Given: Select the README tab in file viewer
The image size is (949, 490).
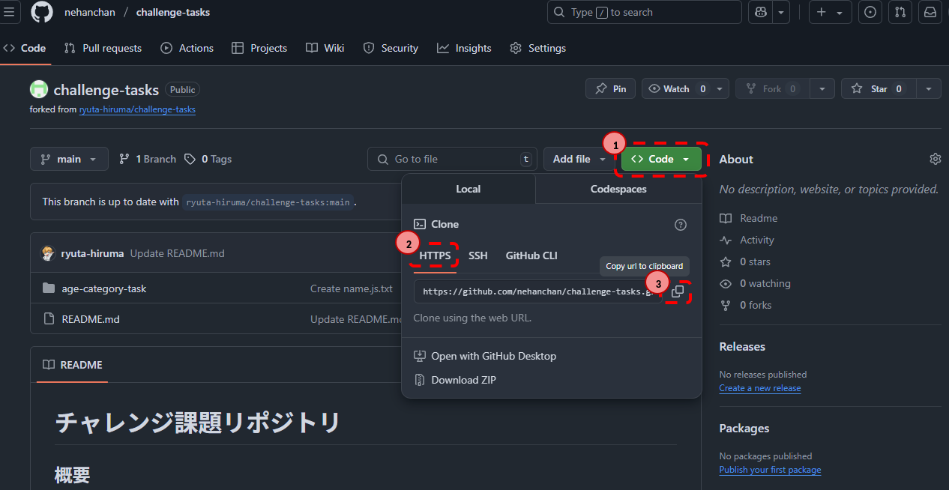Looking at the screenshot, I should (73, 365).
